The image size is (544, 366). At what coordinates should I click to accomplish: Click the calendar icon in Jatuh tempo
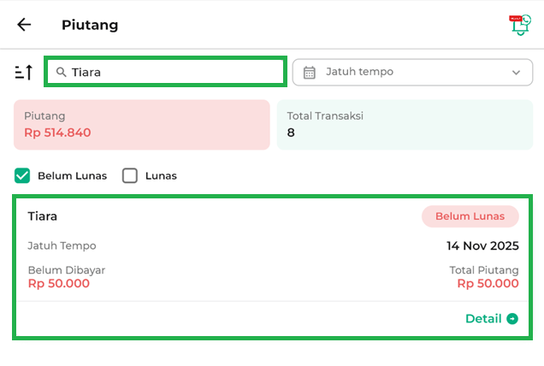point(310,73)
